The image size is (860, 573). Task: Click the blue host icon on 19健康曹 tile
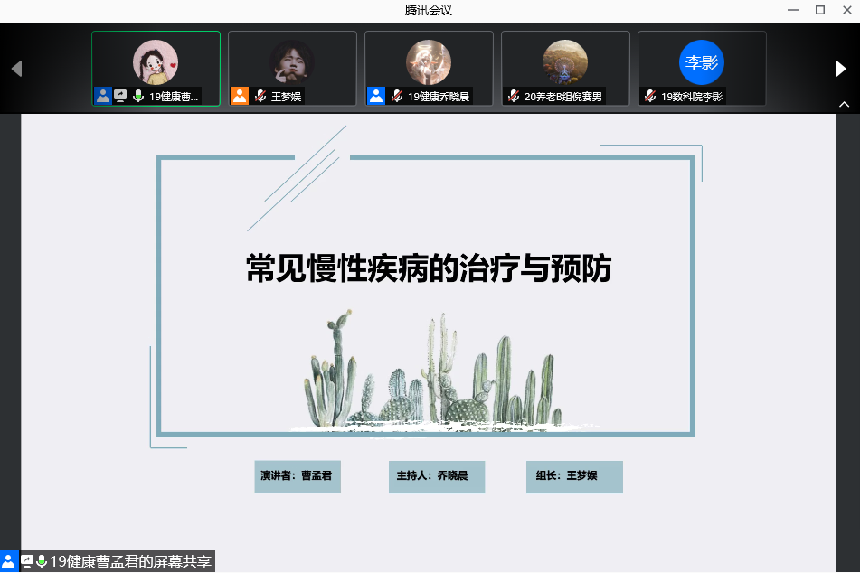tap(102, 96)
